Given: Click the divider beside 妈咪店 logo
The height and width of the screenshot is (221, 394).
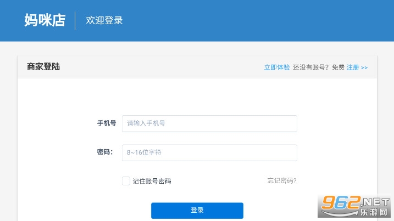Looking at the screenshot, I should pos(75,20).
